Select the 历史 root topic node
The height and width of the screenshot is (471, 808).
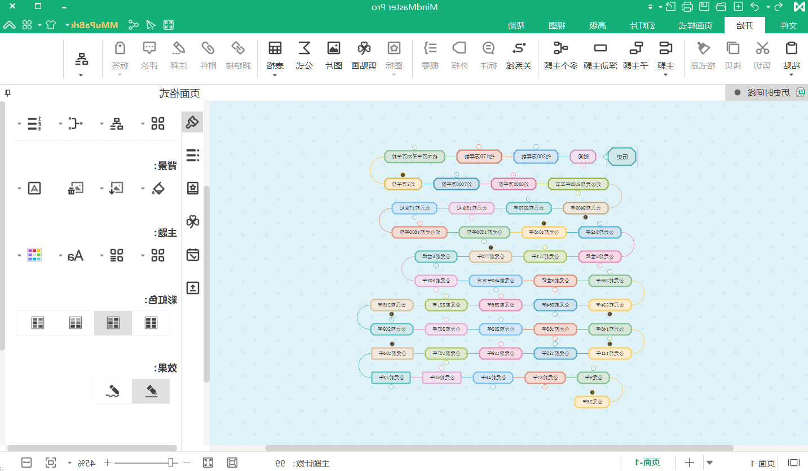[x=622, y=157]
